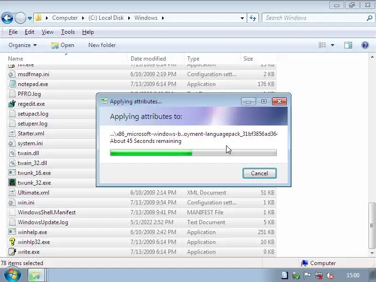This screenshot has height=282, width=376.
Task: Toggle the preview pane icon
Action: (348, 45)
